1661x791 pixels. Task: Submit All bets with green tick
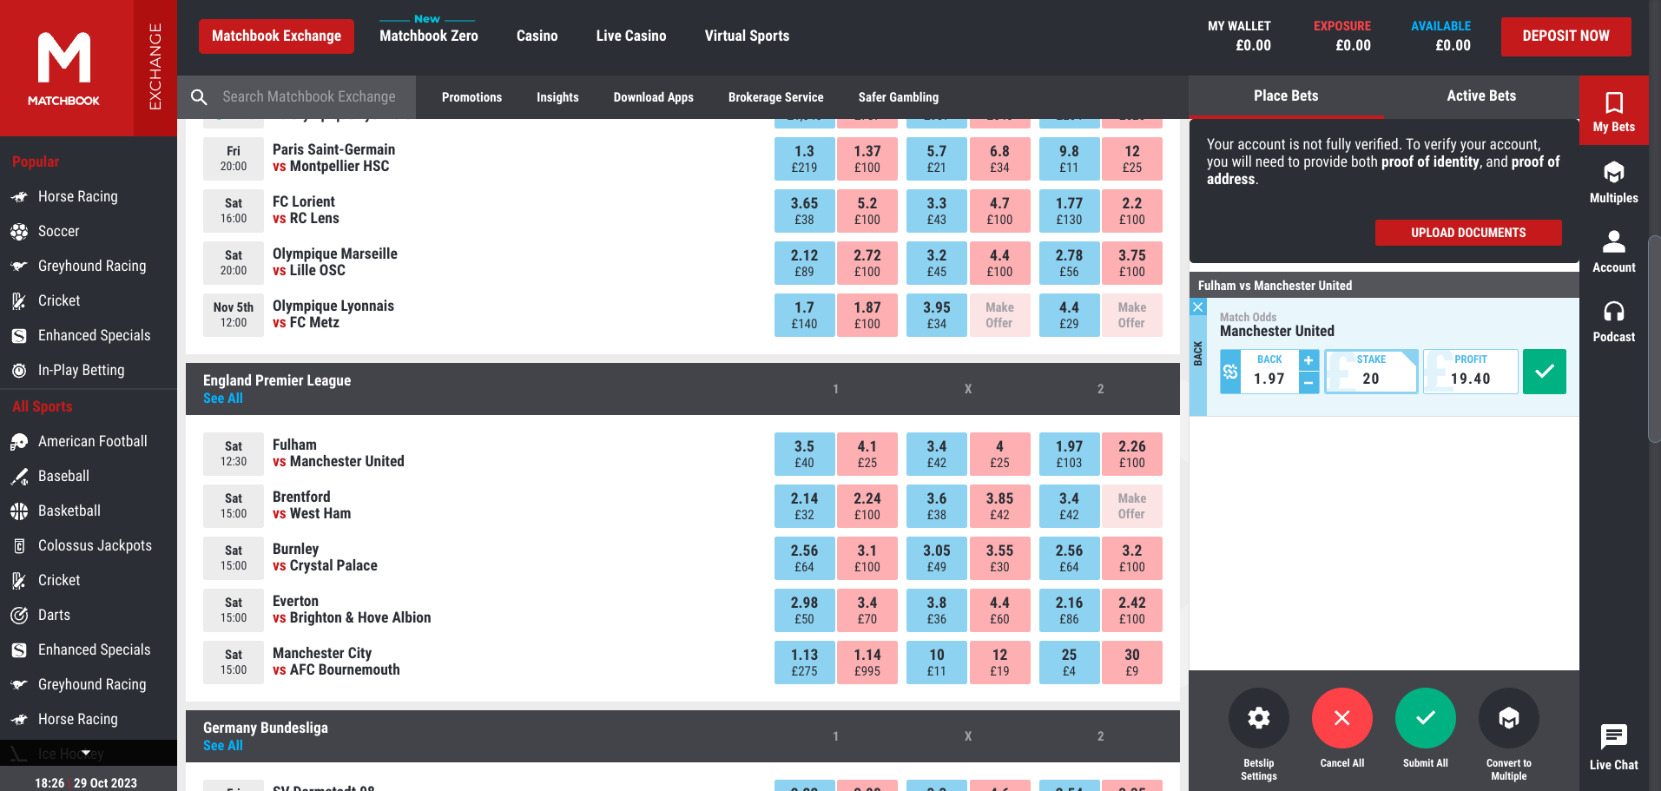1425,718
